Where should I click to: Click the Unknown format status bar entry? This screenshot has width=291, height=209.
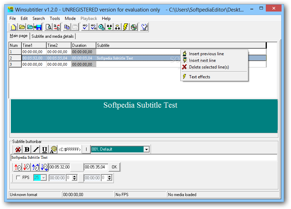point(35,195)
